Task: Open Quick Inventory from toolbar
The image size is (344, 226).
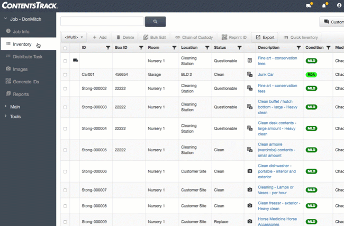Action: pyautogui.click(x=301, y=37)
